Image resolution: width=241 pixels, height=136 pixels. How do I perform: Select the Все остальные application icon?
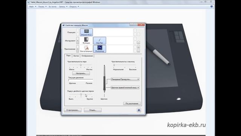(86, 49)
